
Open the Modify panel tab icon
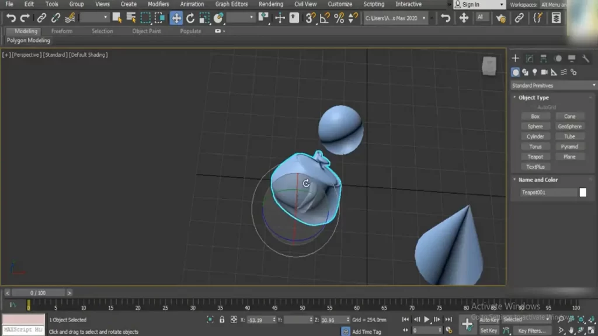click(530, 58)
